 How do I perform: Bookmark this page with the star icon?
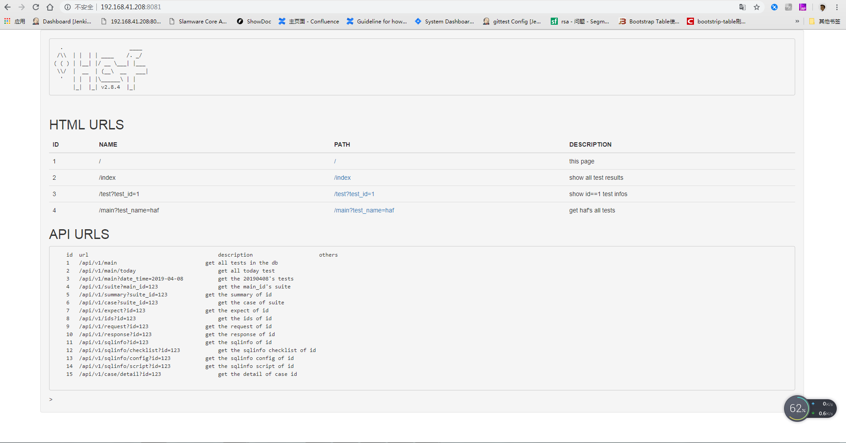pos(757,7)
